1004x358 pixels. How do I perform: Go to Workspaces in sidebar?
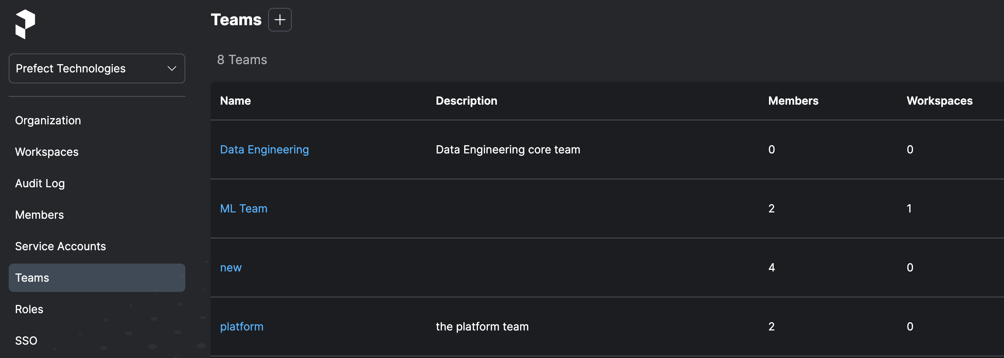(47, 152)
